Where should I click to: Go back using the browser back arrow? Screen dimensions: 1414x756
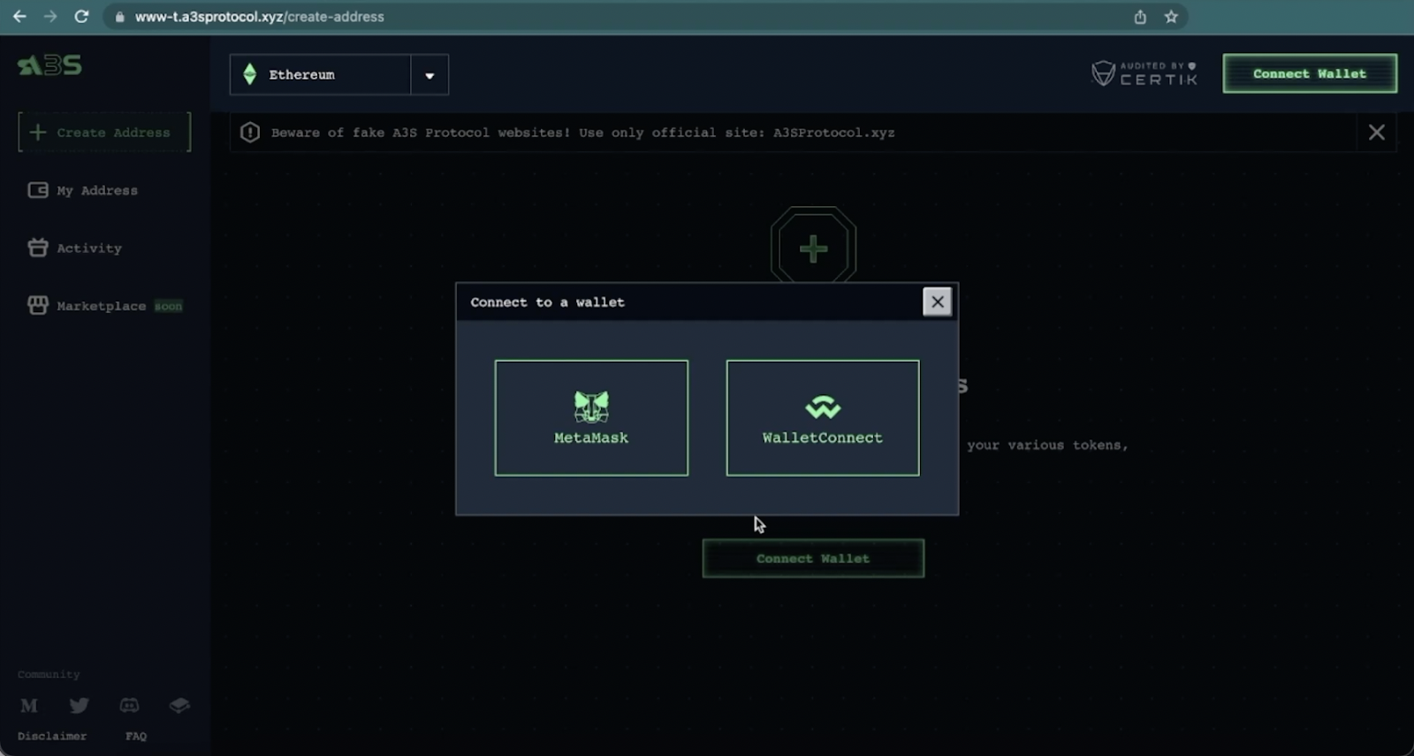(x=19, y=17)
